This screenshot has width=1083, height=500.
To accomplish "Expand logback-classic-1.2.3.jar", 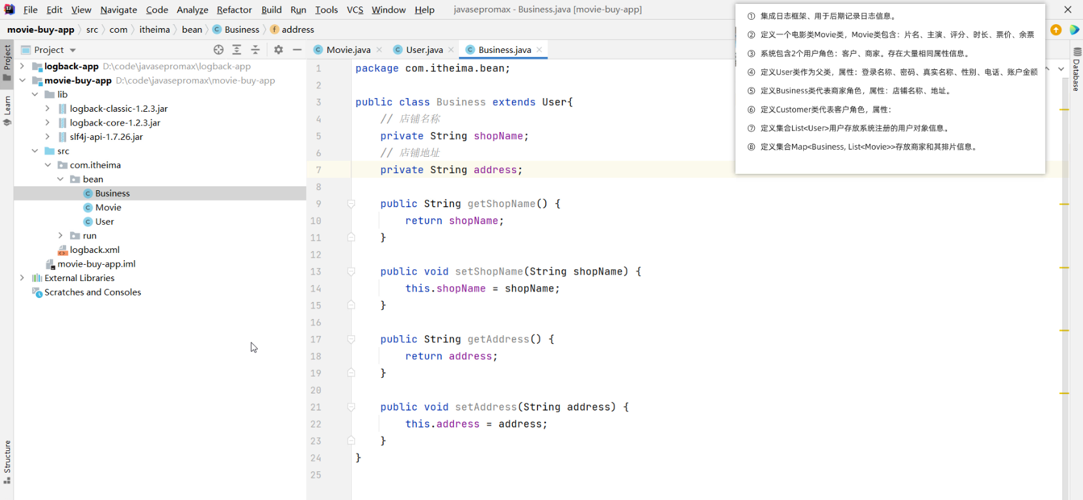I will click(47, 108).
